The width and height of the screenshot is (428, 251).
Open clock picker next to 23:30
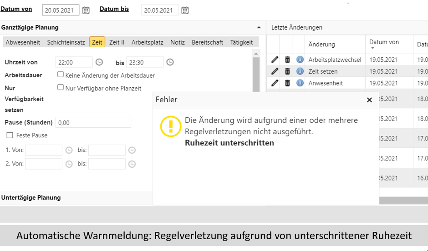point(170,62)
